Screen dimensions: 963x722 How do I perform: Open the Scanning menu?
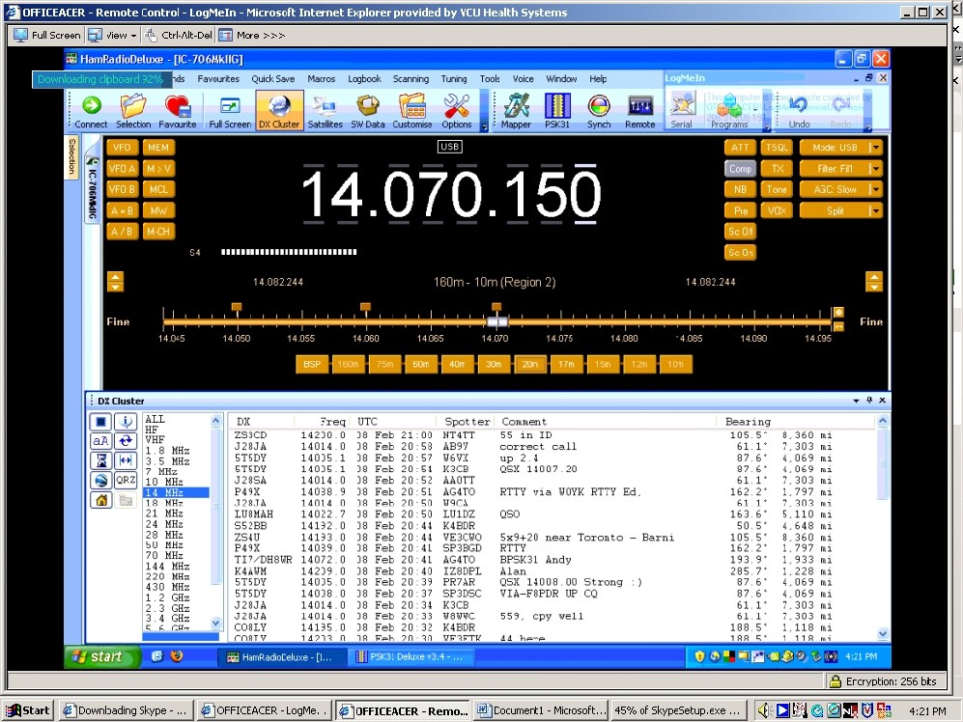point(411,78)
